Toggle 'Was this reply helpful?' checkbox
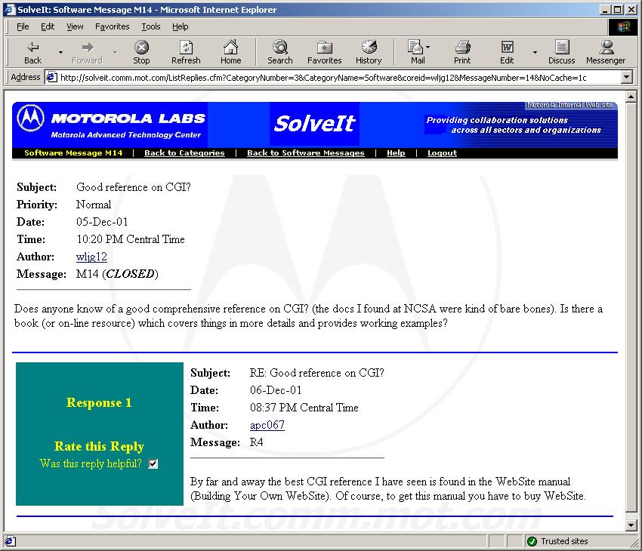 (153, 464)
